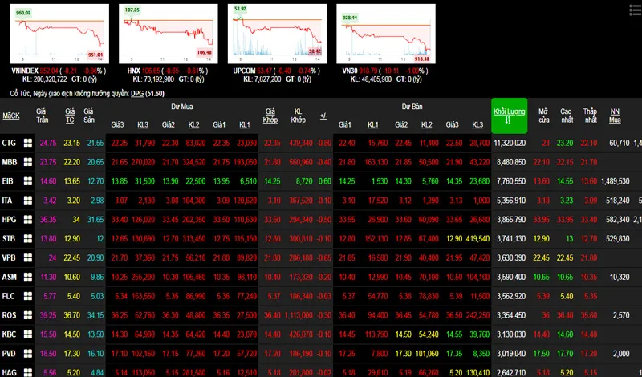This screenshot has width=642, height=377.
Task: Select the CTG stock symbol
Action: click(9, 143)
